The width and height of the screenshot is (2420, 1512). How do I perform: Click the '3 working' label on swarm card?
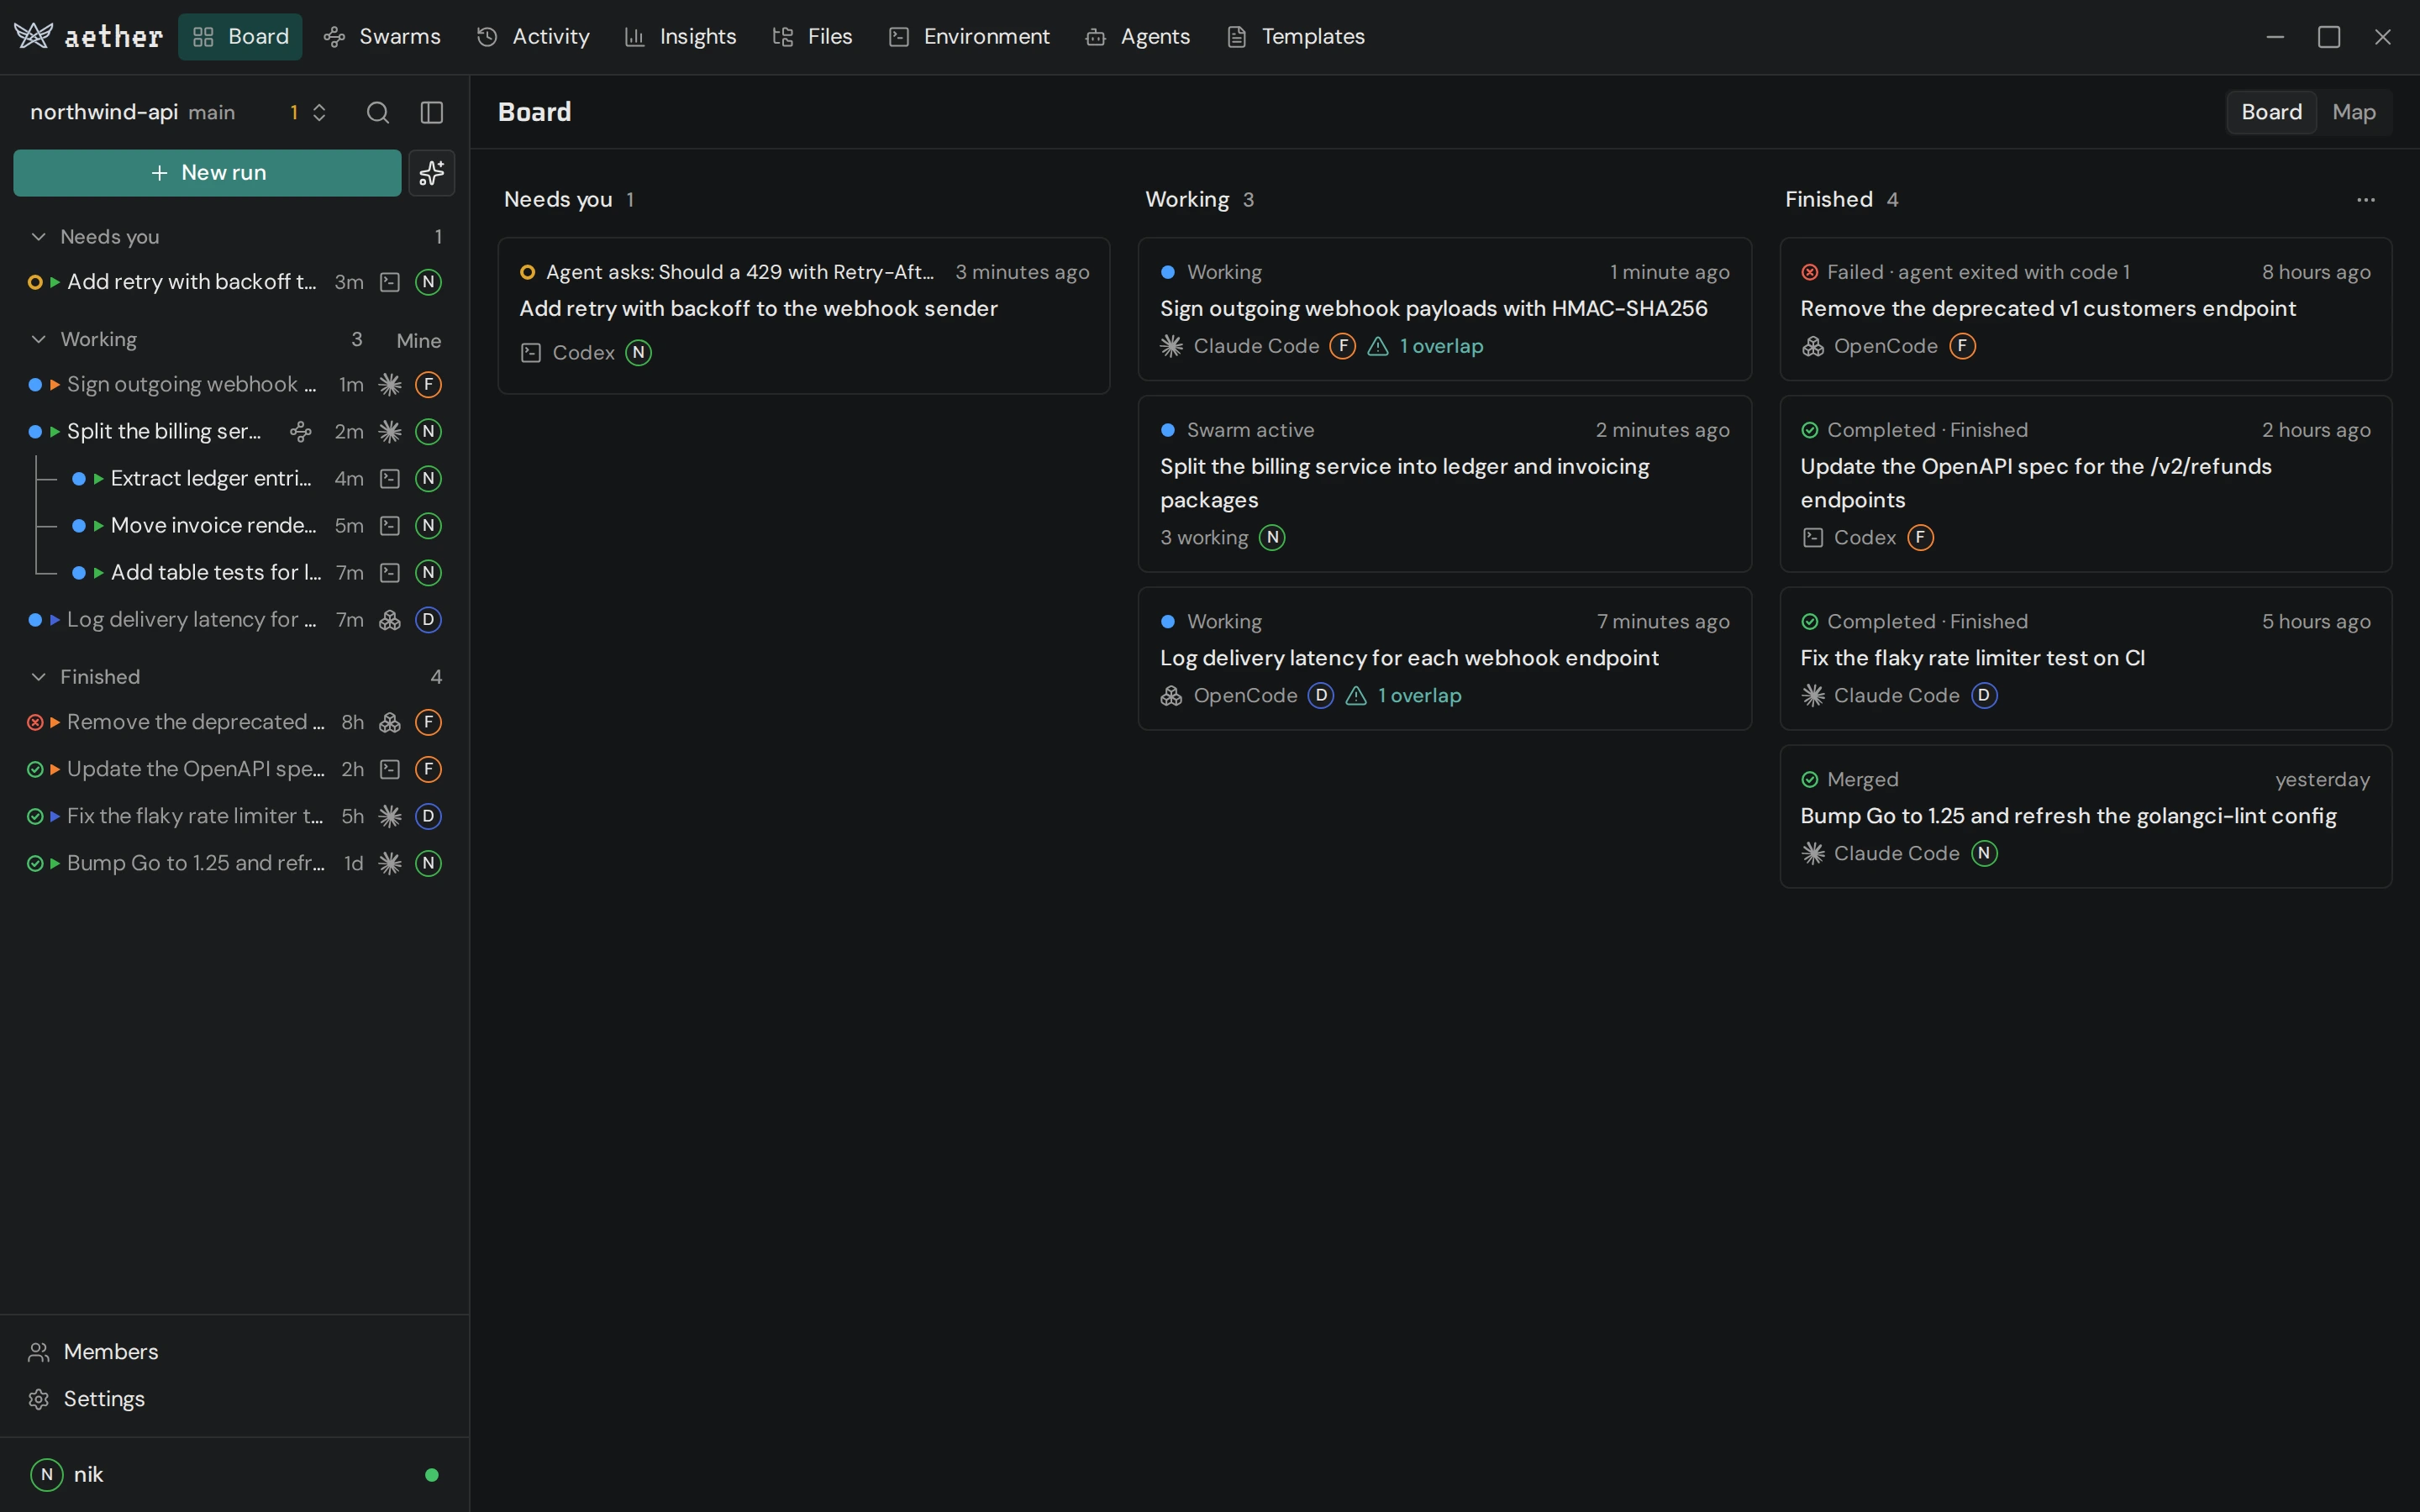tap(1204, 538)
